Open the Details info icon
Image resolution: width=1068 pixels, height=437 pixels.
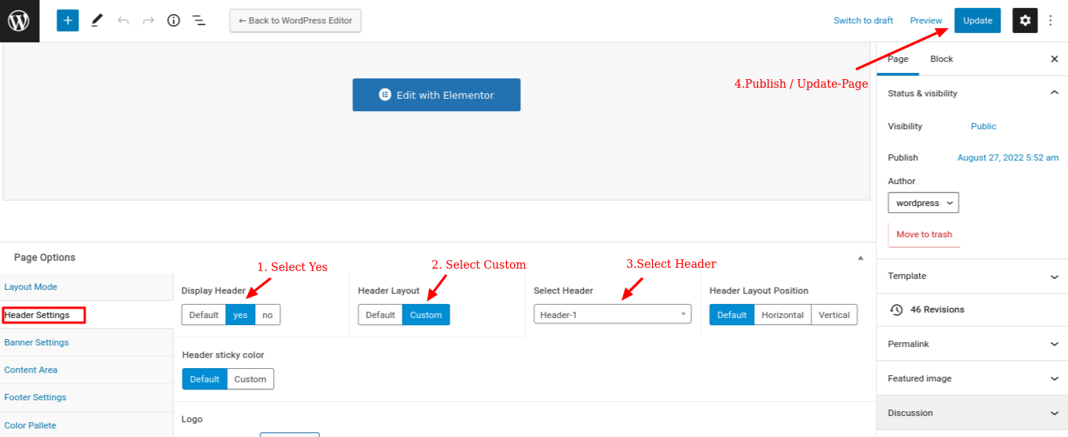click(173, 20)
